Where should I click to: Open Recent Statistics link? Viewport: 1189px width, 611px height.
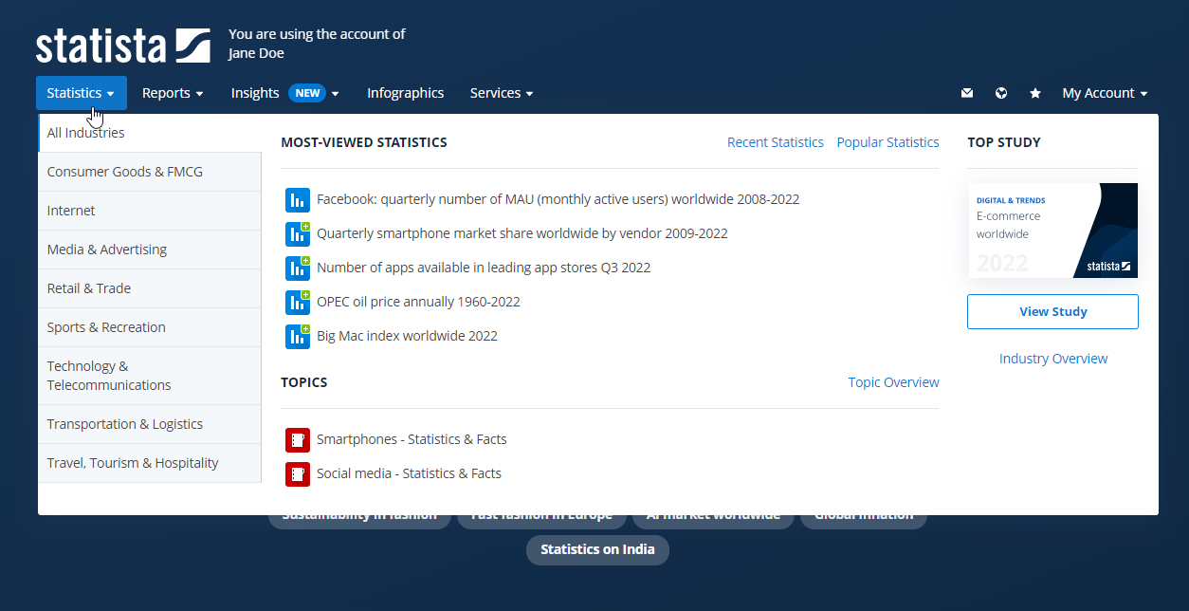tap(776, 142)
